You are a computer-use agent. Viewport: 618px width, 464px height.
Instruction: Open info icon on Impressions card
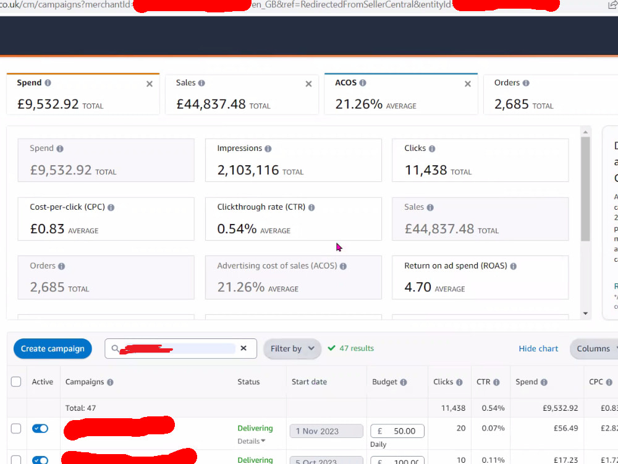click(268, 148)
